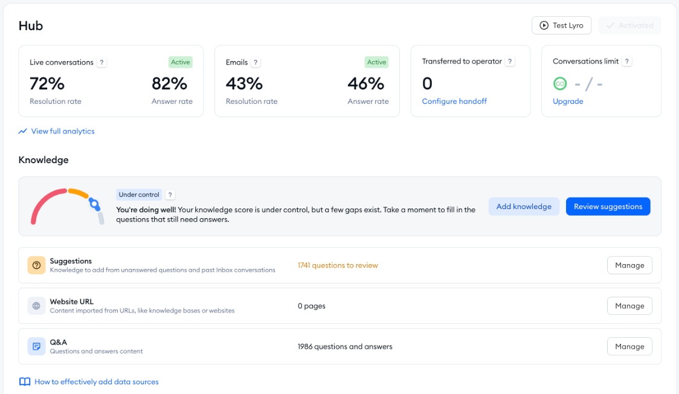Click Manage for Website URL content

[x=629, y=305]
